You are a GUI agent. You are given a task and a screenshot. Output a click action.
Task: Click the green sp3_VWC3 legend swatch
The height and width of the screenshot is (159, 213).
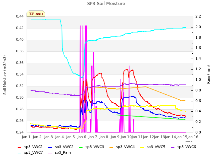[x=81, y=147]
